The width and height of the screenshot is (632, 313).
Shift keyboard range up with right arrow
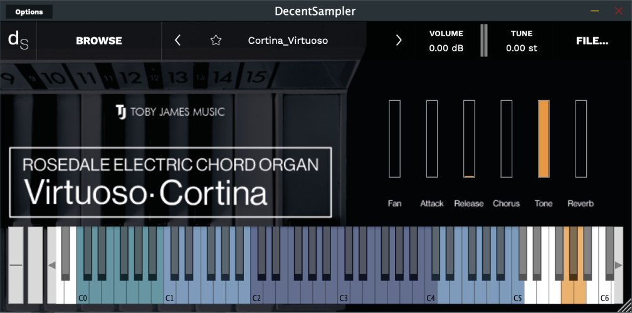pos(618,265)
